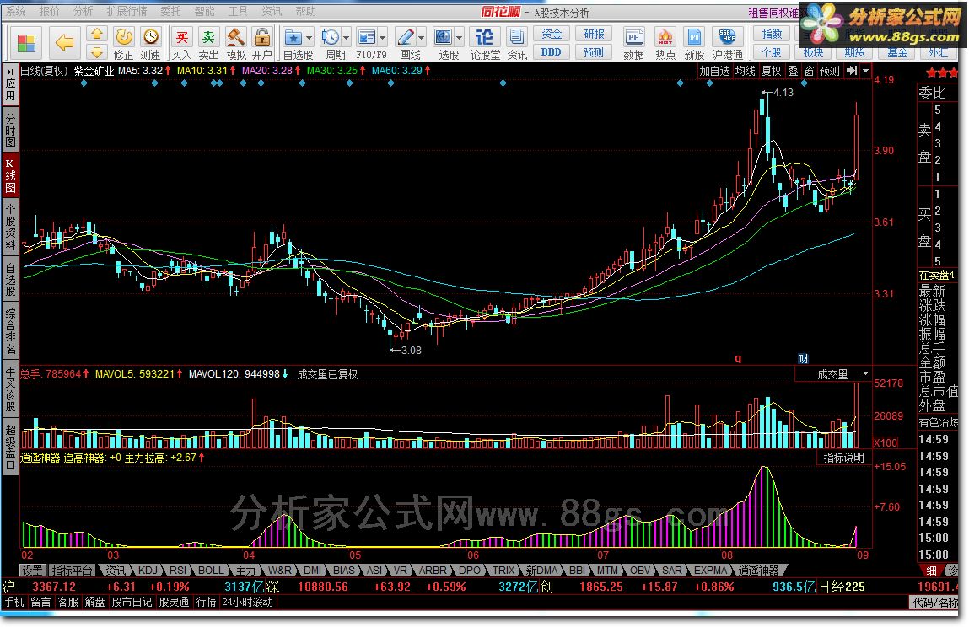
Task: Toggle 均线 moving average display
Action: tap(745, 71)
